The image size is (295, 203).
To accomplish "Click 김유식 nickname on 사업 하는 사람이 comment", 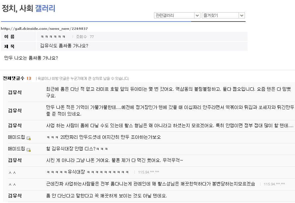I will tap(15, 126).
